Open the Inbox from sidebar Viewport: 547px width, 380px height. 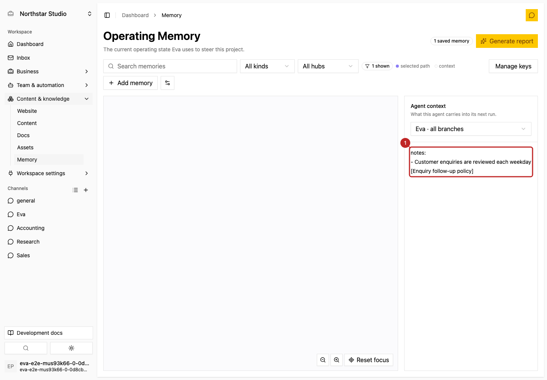[x=49, y=58]
